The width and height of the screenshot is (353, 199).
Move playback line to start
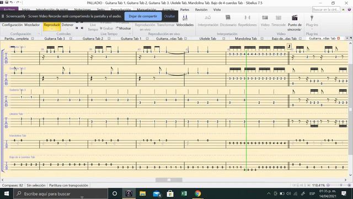point(77,28)
